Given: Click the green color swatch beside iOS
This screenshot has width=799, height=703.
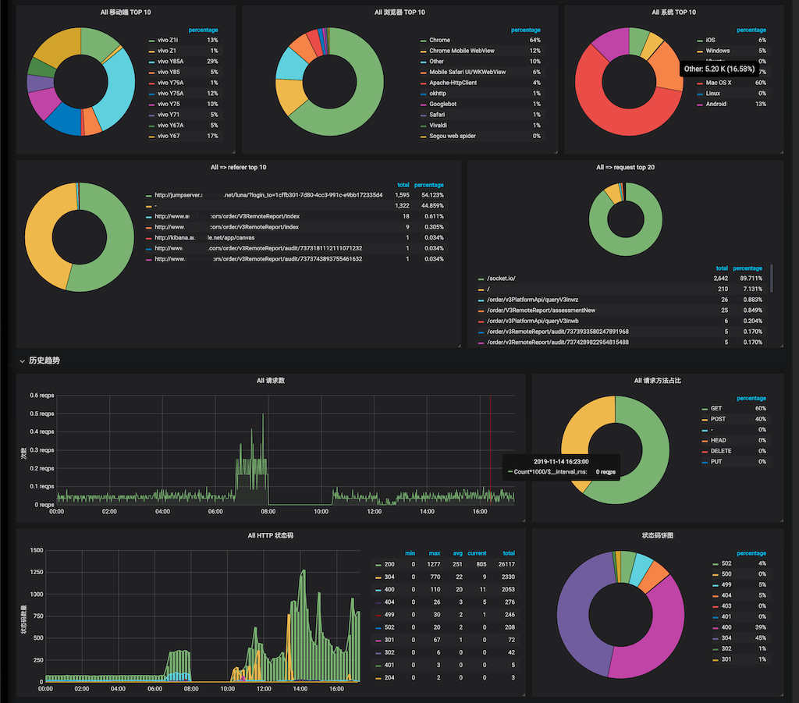Looking at the screenshot, I should coord(700,41).
